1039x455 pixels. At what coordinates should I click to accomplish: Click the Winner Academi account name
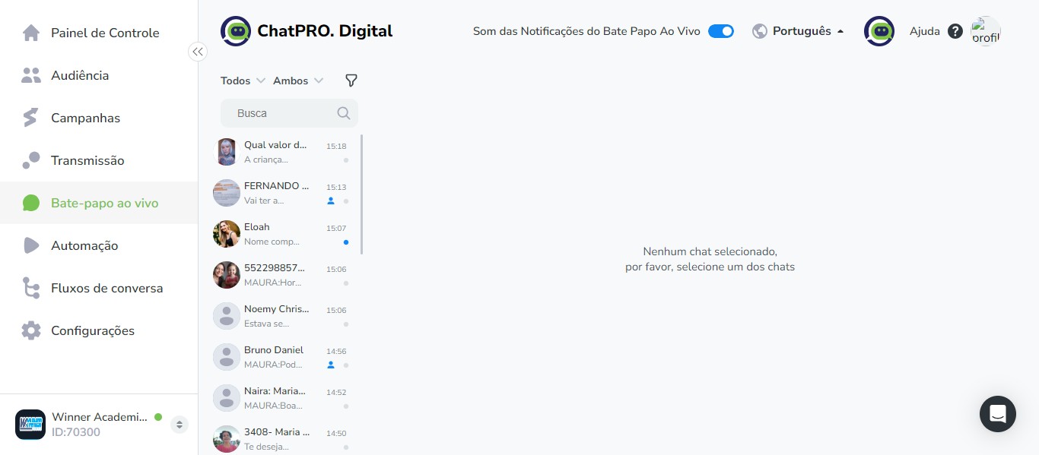(100, 417)
